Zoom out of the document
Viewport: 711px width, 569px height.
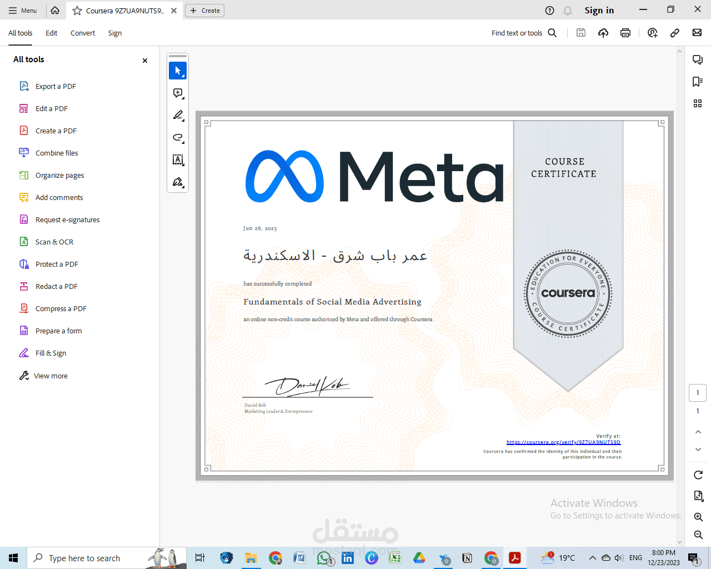click(x=698, y=535)
